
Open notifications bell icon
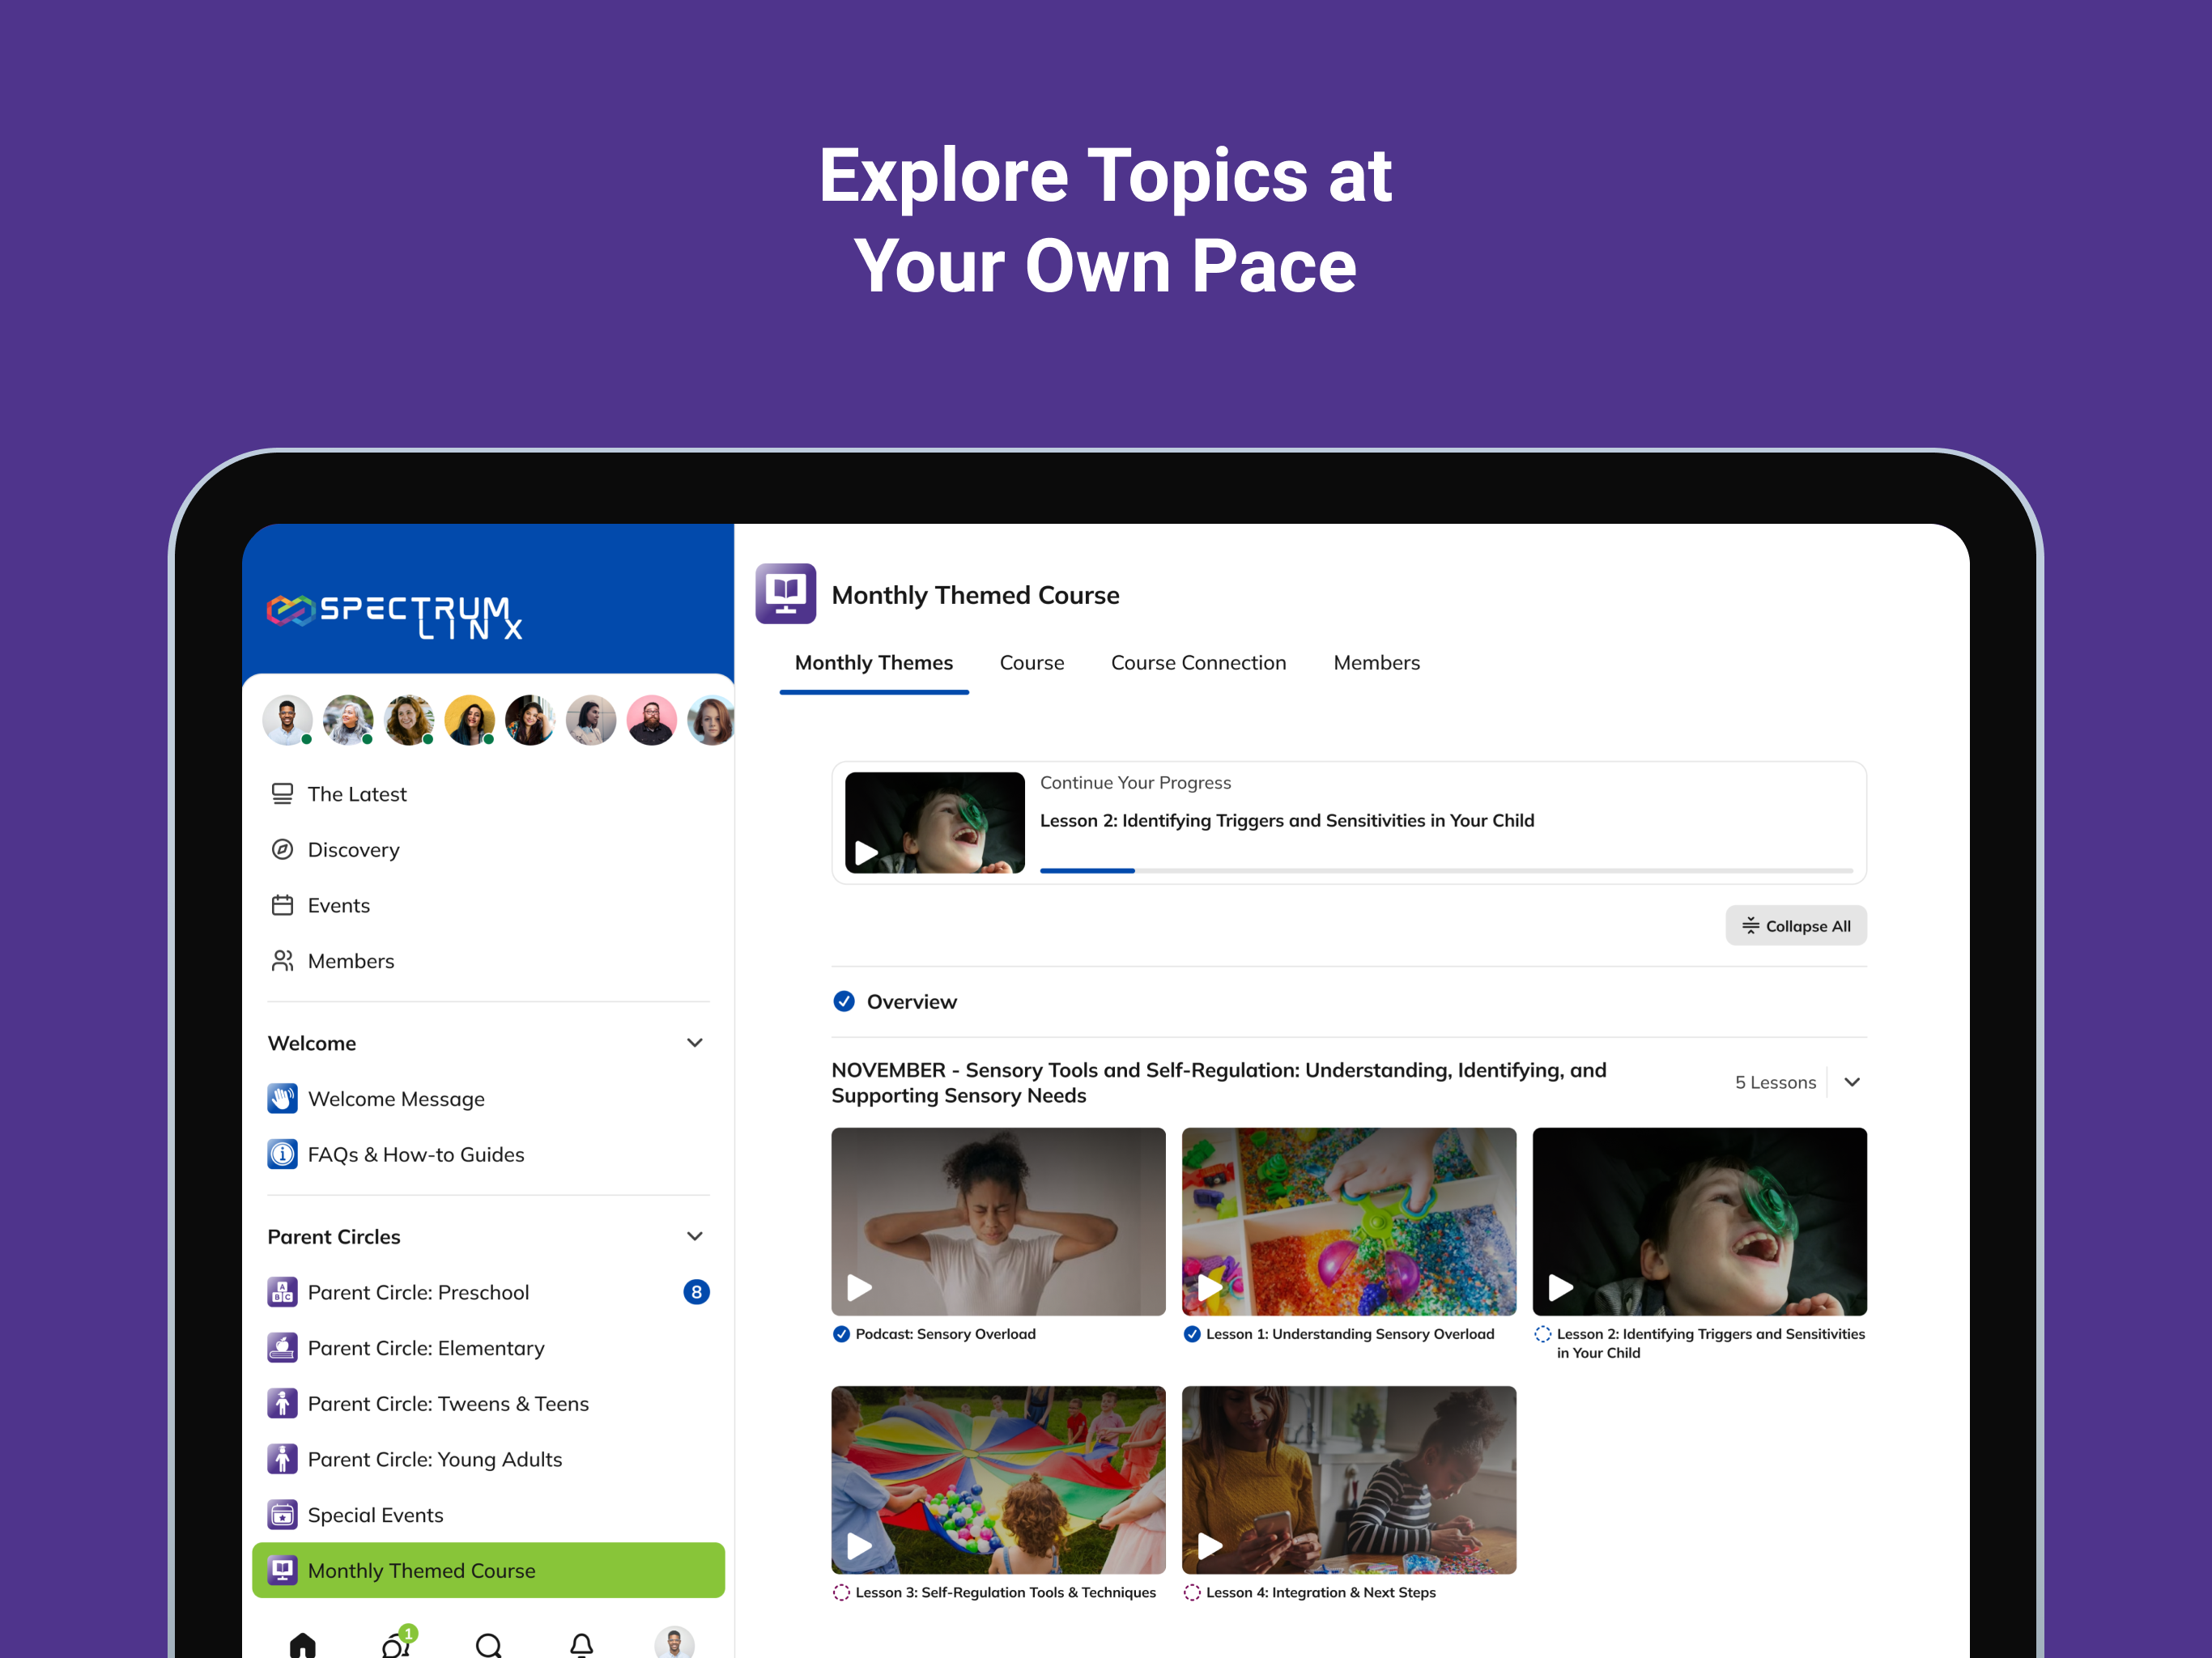[x=581, y=1645]
